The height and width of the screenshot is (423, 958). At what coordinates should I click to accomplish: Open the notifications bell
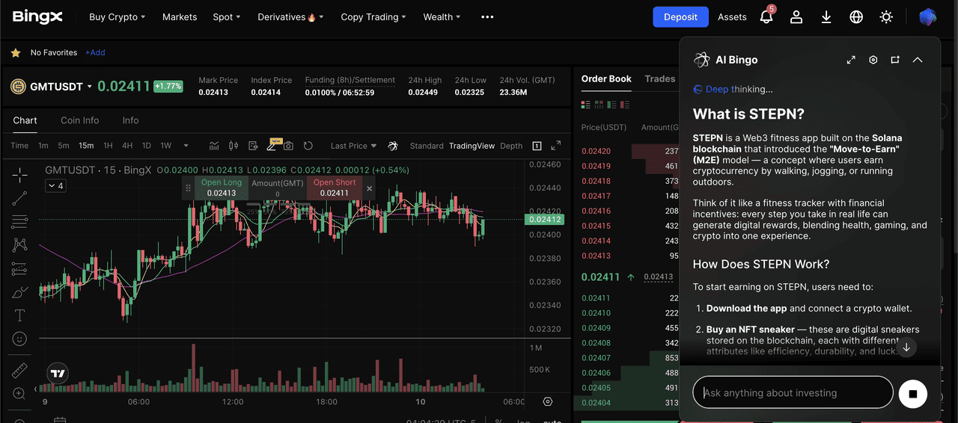766,16
